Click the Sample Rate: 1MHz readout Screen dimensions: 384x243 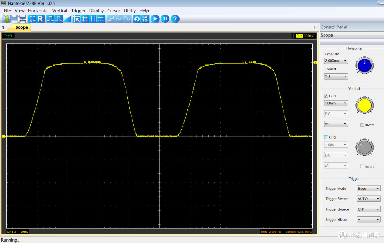[x=298, y=232]
